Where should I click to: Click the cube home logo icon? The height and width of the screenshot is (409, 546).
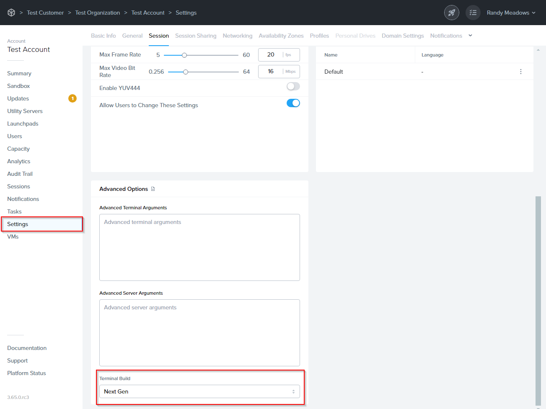tap(11, 13)
